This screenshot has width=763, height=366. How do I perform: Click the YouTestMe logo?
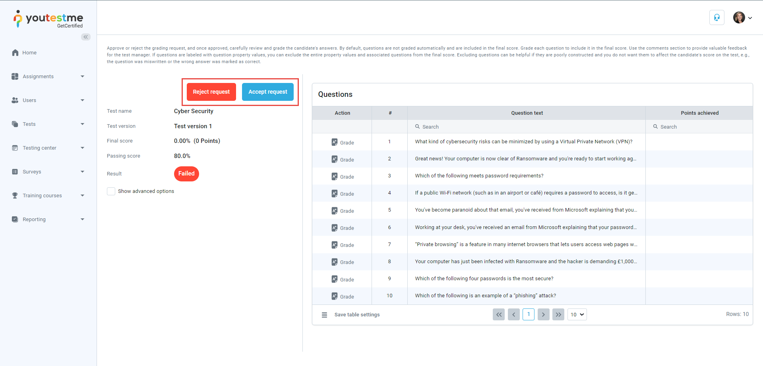tap(48, 19)
